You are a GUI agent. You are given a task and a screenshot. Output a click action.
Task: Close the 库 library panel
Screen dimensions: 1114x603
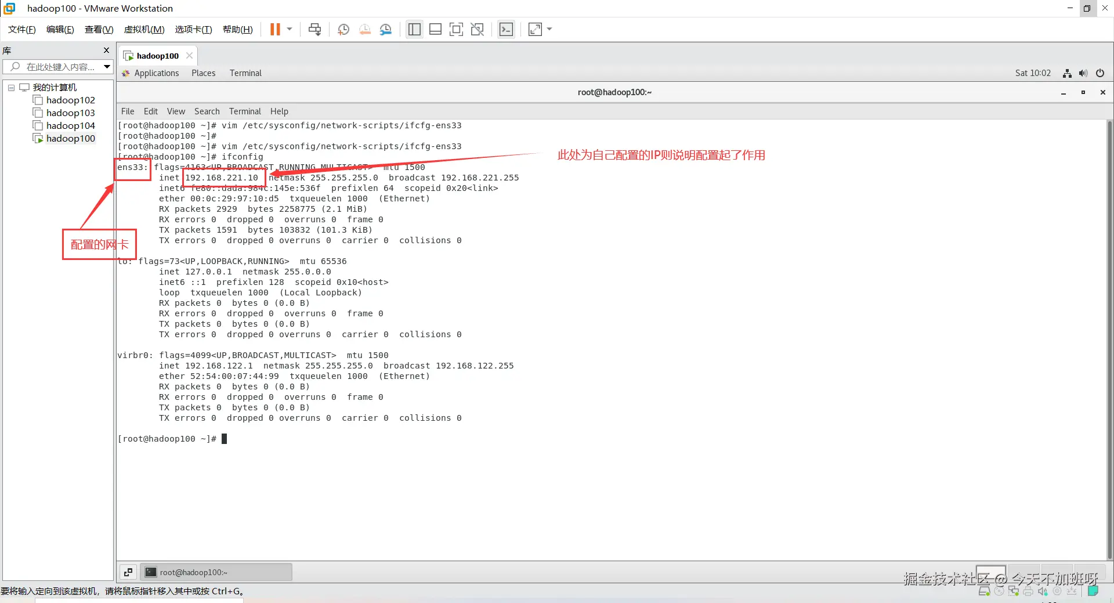106,50
